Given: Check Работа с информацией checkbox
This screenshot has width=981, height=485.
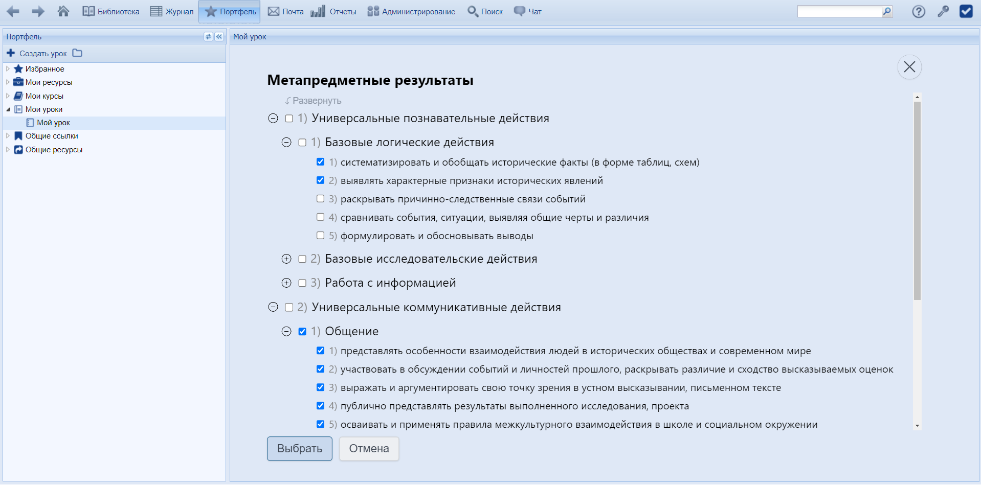Looking at the screenshot, I should click(302, 283).
